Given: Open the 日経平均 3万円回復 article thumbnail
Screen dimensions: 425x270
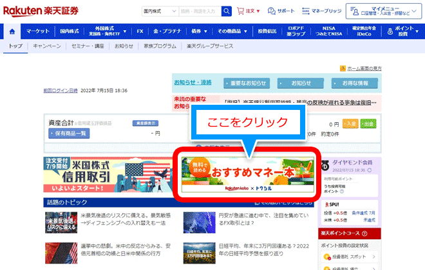Looking at the screenshot, I should point(199,253).
